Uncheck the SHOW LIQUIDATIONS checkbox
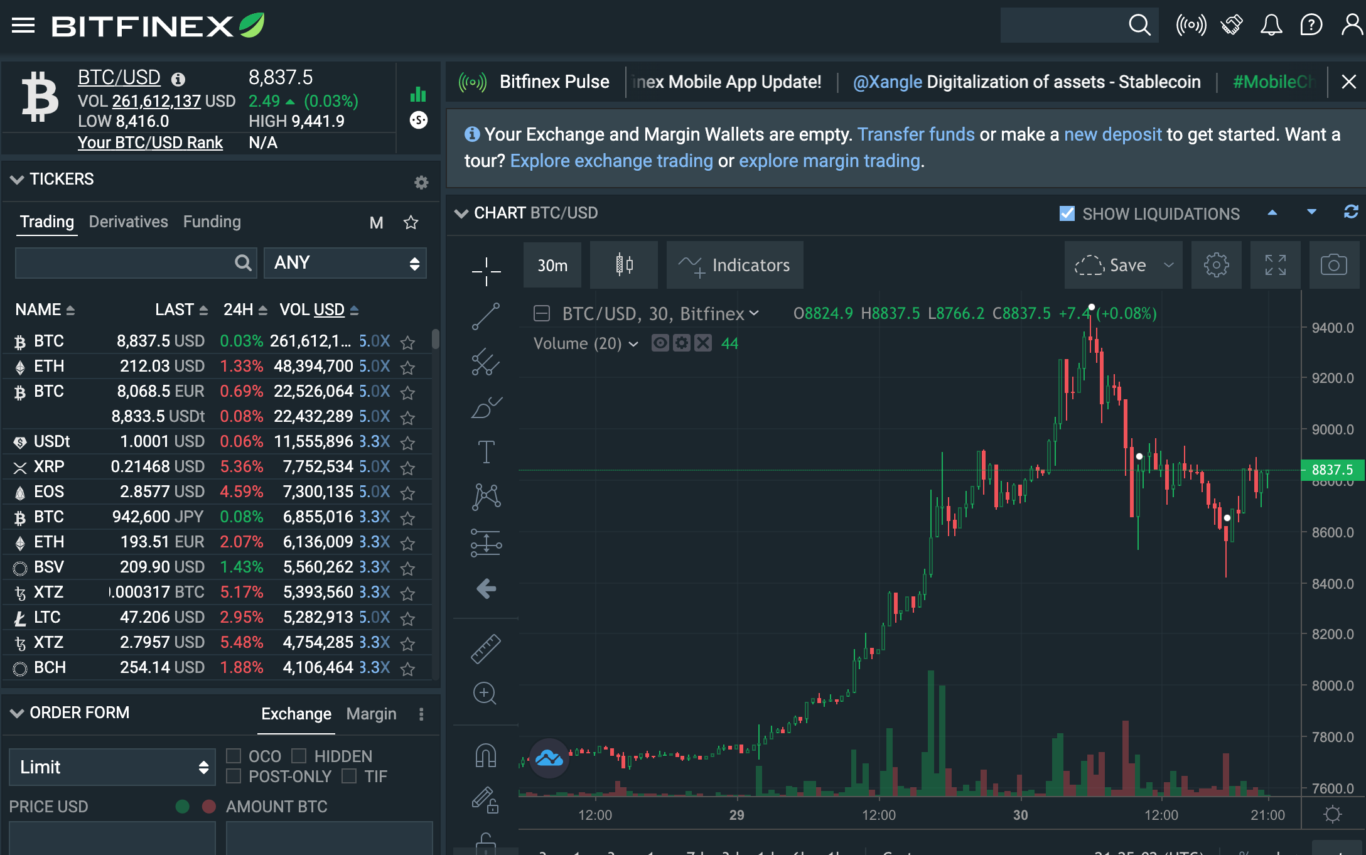The height and width of the screenshot is (855, 1366). (1066, 213)
